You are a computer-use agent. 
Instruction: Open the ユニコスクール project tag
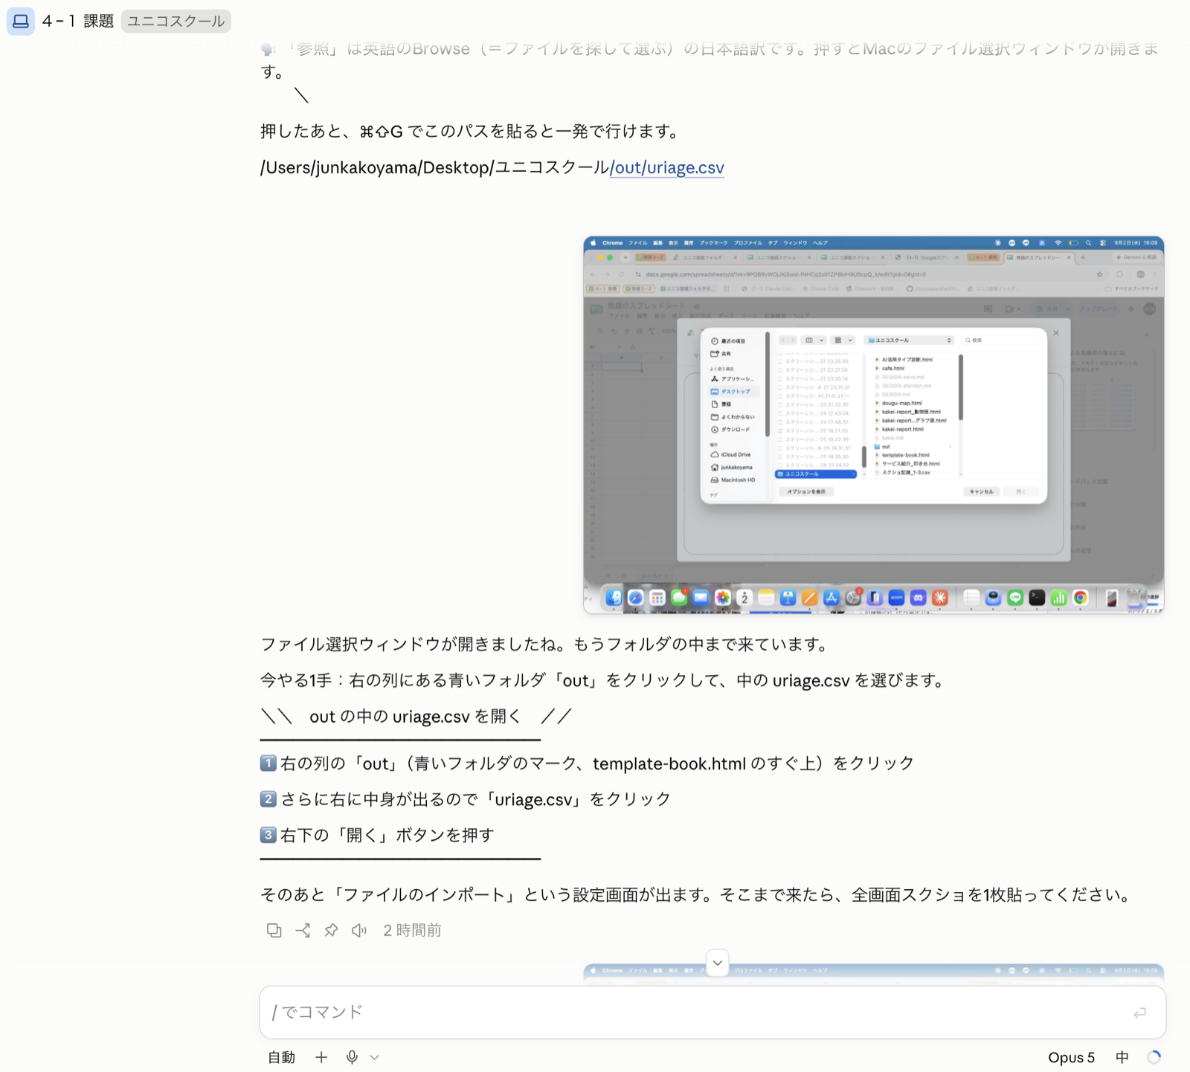pos(176,21)
